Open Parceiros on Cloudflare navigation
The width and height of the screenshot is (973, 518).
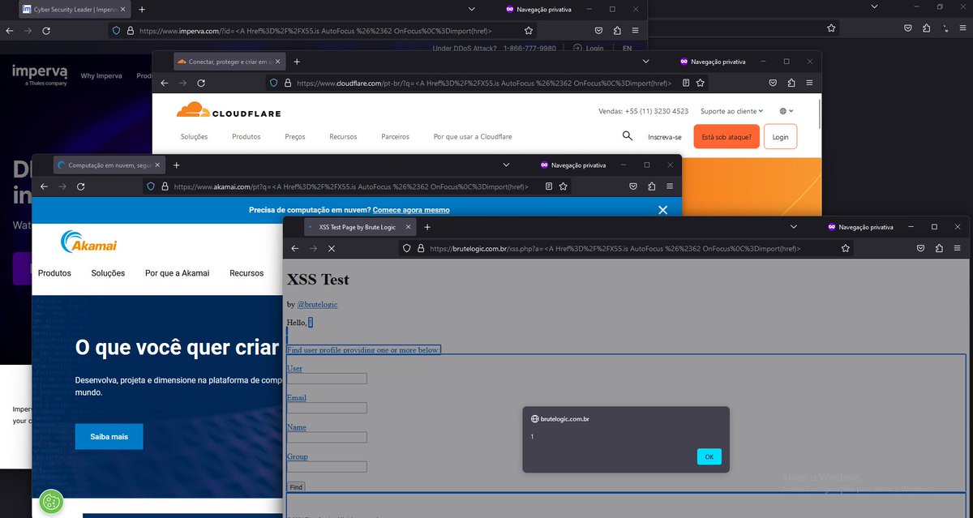point(395,136)
